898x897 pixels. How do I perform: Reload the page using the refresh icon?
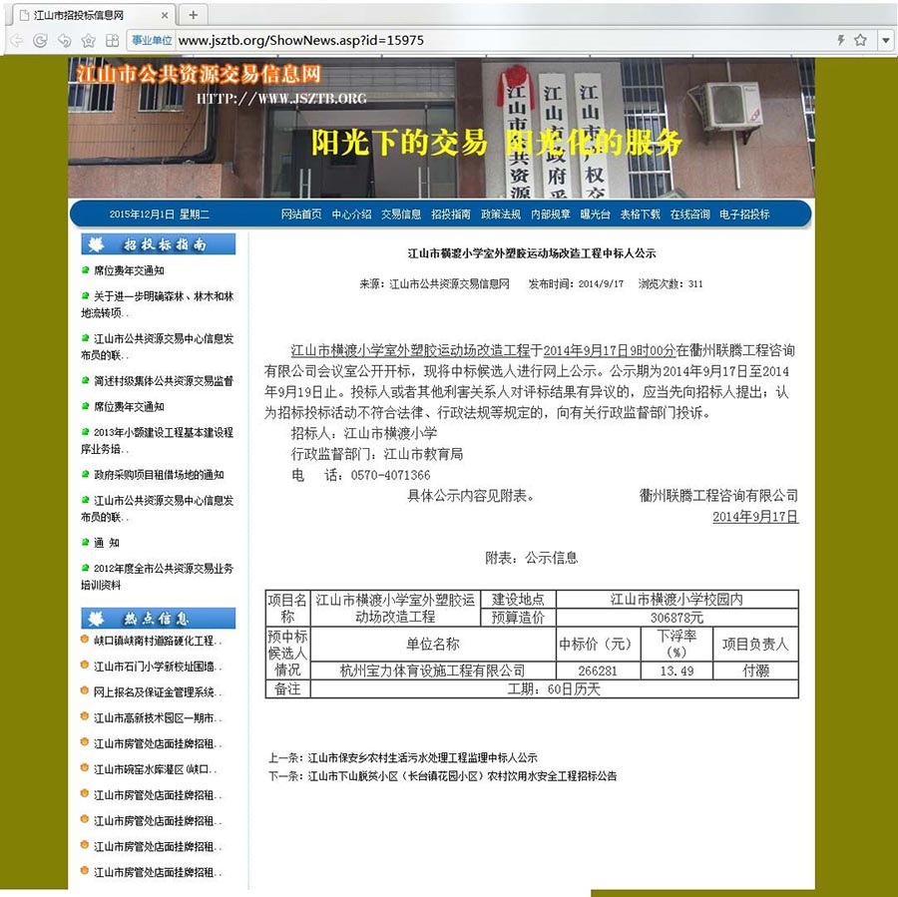[40, 41]
